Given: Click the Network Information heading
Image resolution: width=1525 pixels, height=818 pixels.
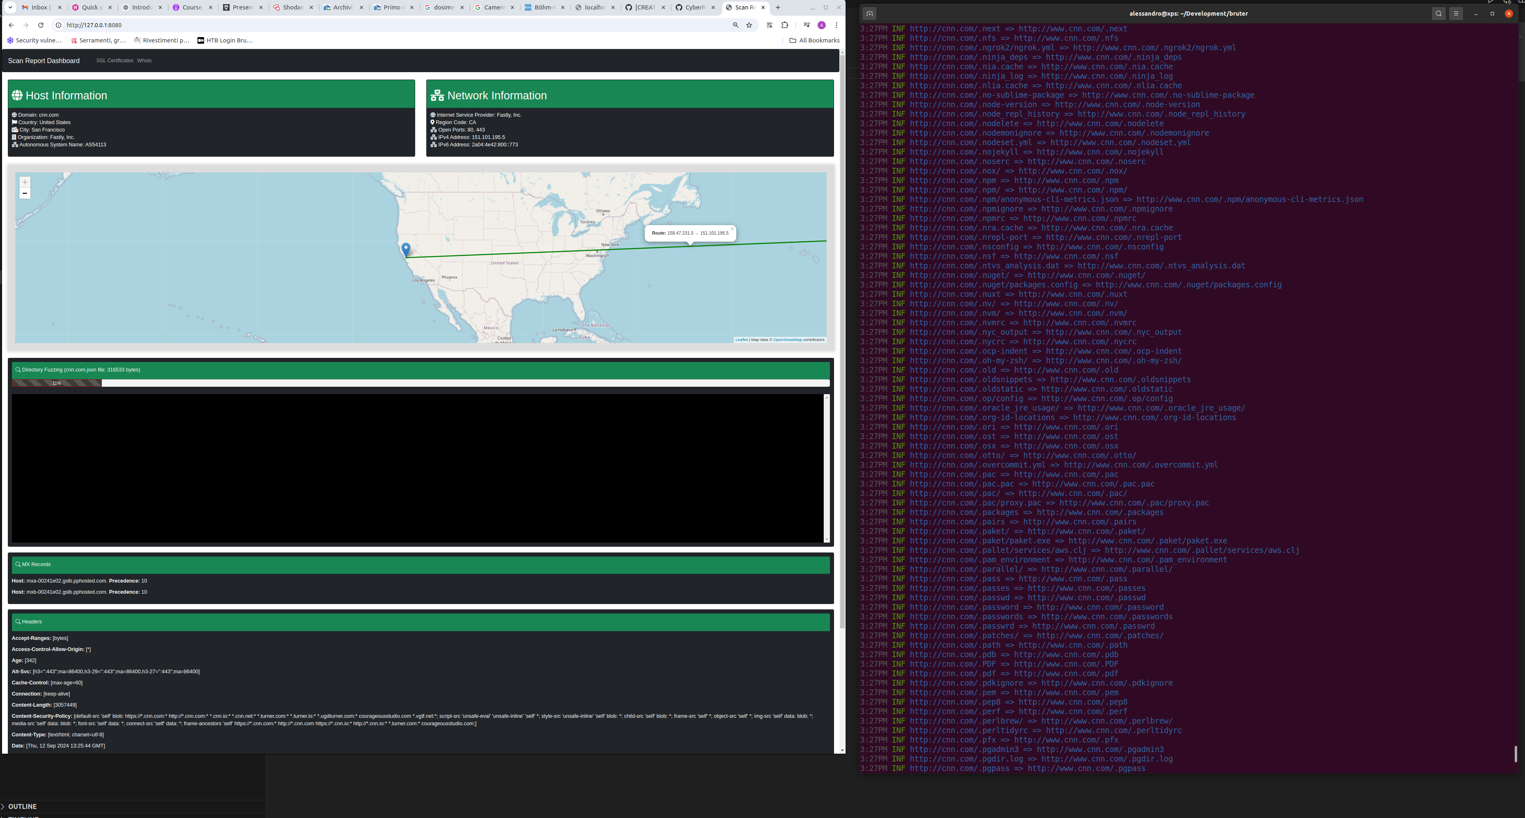Looking at the screenshot, I should tap(497, 95).
